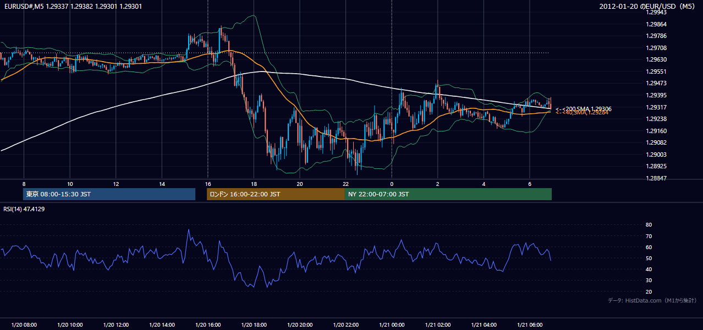Click the bottom time label 1/20 12:00

(x=116, y=325)
